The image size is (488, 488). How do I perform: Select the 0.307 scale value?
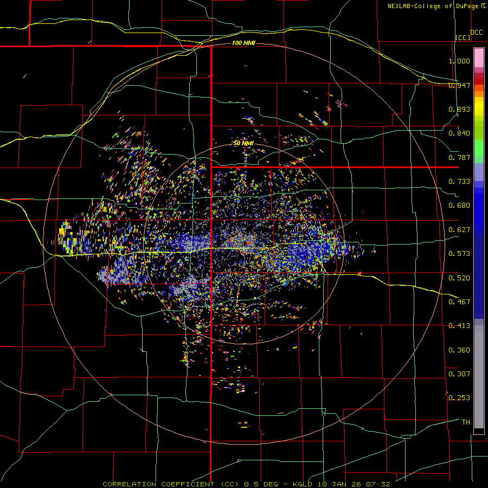click(x=459, y=374)
